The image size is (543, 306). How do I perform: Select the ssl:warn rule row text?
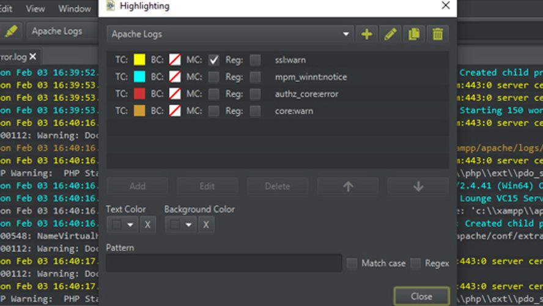pyautogui.click(x=290, y=60)
